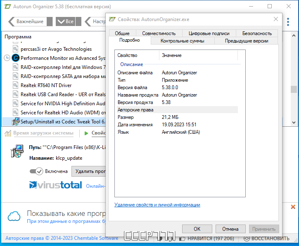Switch to the Цифровые подписи tab
Screen dimensions: 299x246
click(x=209, y=33)
